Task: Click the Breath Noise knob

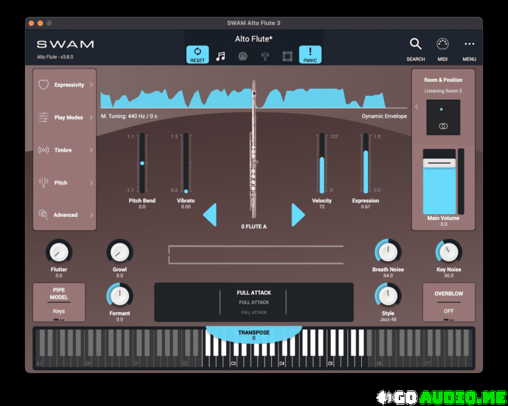Action: [x=388, y=252]
